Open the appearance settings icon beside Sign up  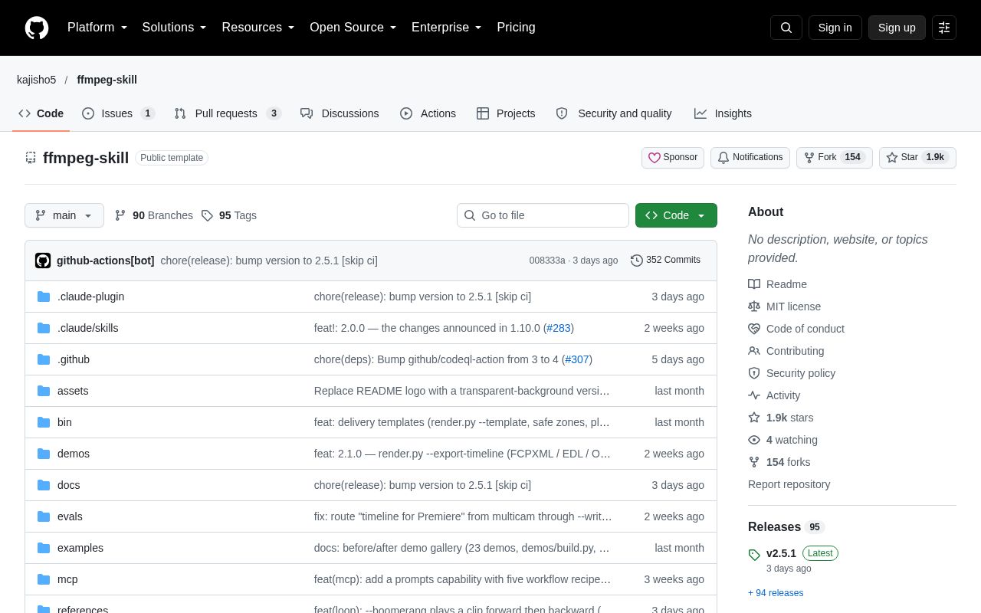(x=944, y=28)
